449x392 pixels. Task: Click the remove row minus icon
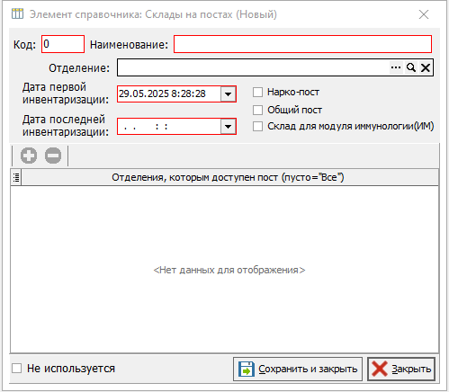coord(53,156)
